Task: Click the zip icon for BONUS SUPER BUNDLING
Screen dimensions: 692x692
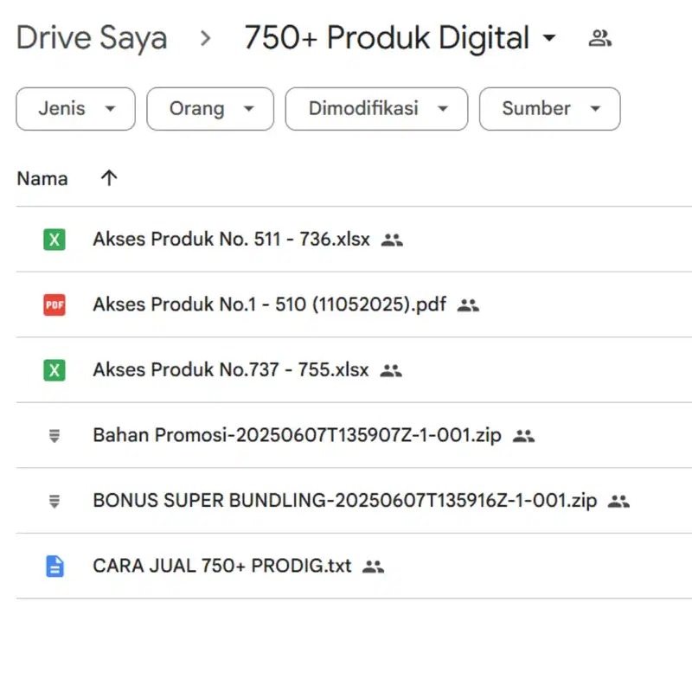Action: pos(54,501)
